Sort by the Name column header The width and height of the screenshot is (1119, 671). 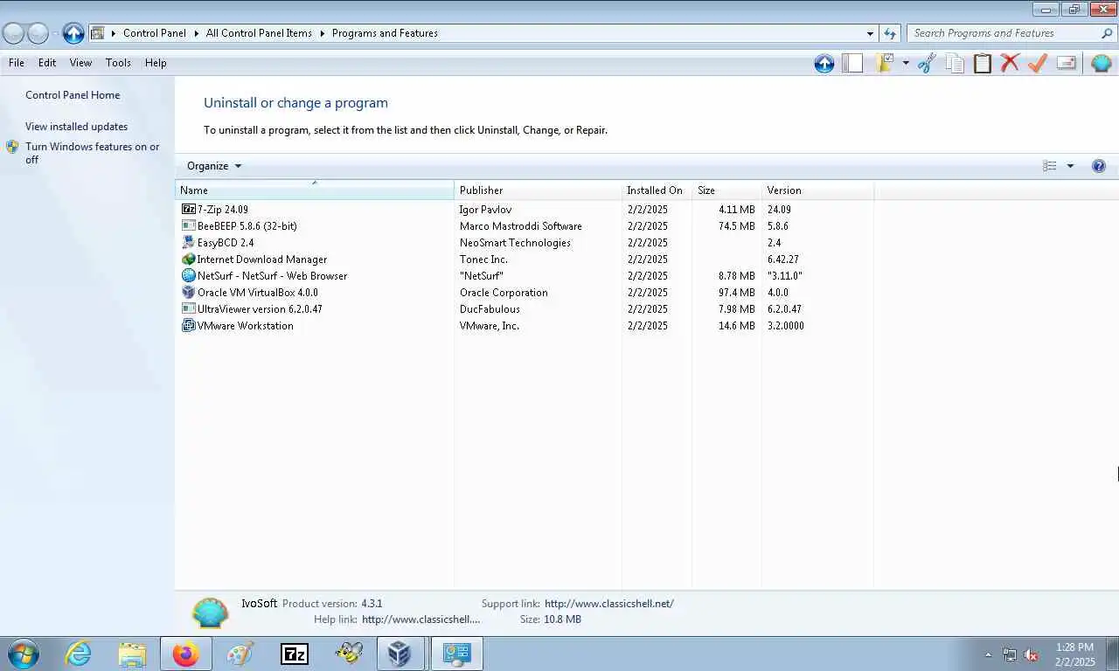pyautogui.click(x=315, y=190)
